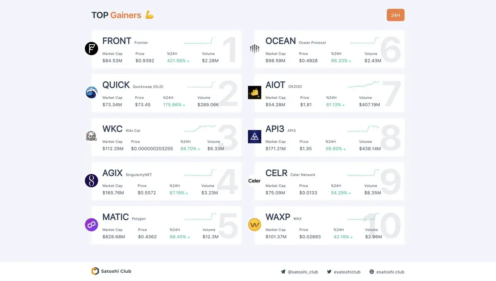496x281 pixels.
Task: Click the Polygon MATIC purple logo
Action: pos(91,225)
